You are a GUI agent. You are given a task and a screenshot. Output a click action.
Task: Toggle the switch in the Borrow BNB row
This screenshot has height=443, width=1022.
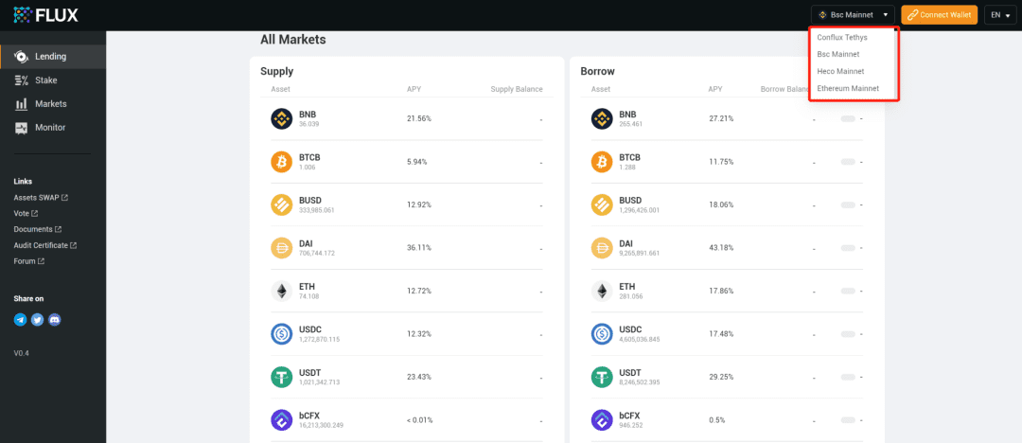(848, 118)
